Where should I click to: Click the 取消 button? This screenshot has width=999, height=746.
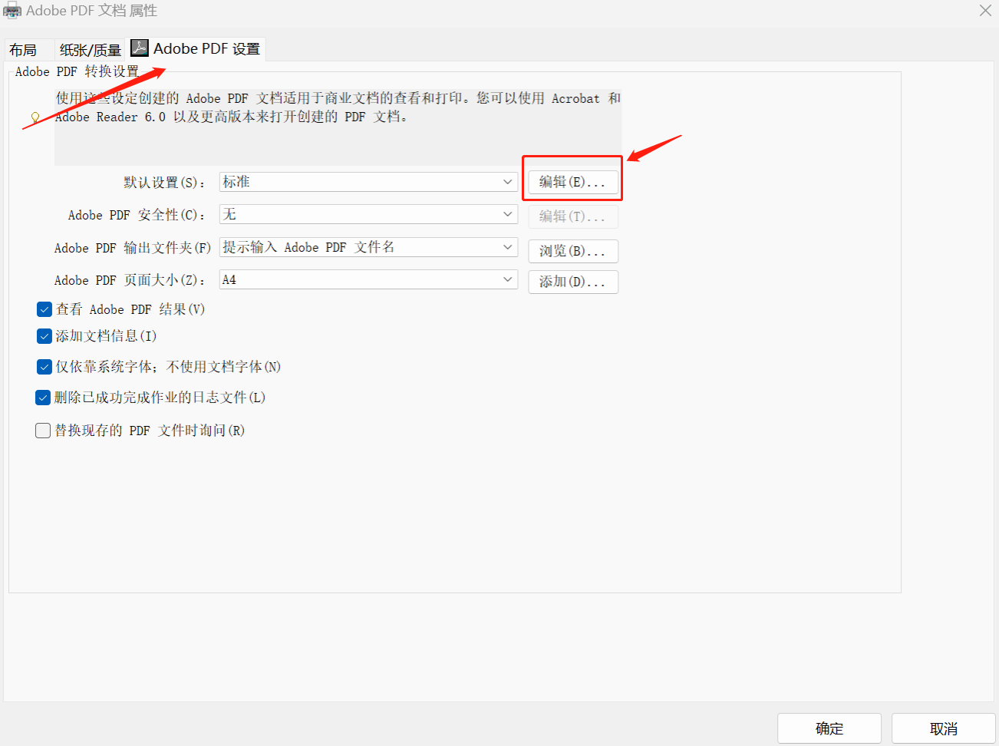tap(944, 728)
